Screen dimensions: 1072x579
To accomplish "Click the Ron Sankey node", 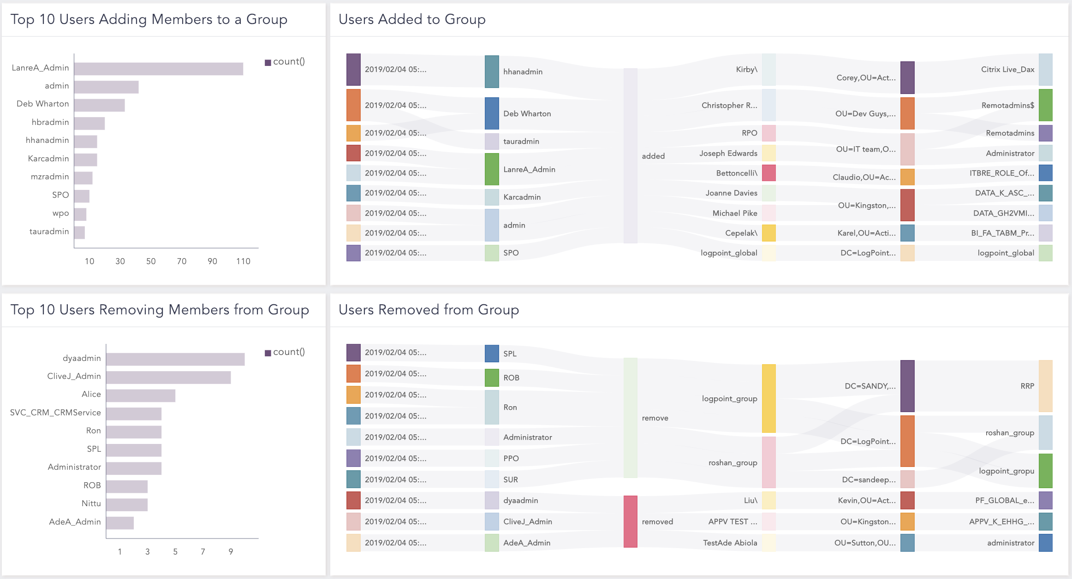I will [x=492, y=408].
